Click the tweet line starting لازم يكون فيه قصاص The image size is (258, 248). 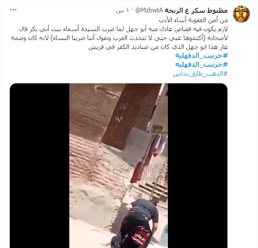[123, 29]
